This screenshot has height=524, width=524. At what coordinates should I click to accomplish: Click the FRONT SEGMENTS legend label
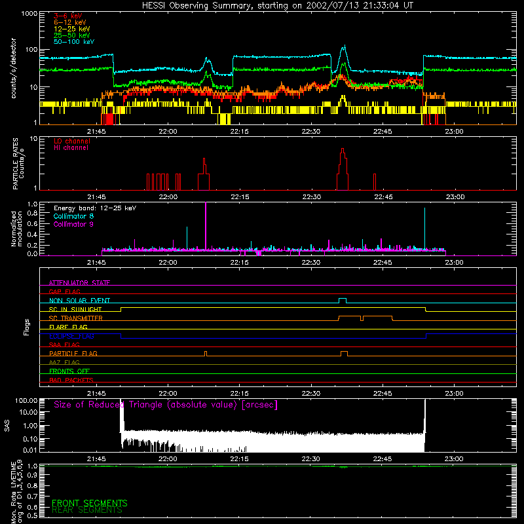(x=90, y=503)
